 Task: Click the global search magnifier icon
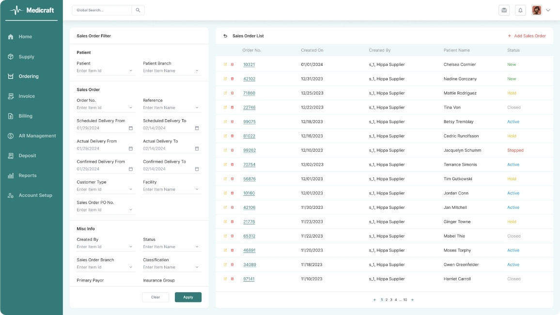[138, 10]
